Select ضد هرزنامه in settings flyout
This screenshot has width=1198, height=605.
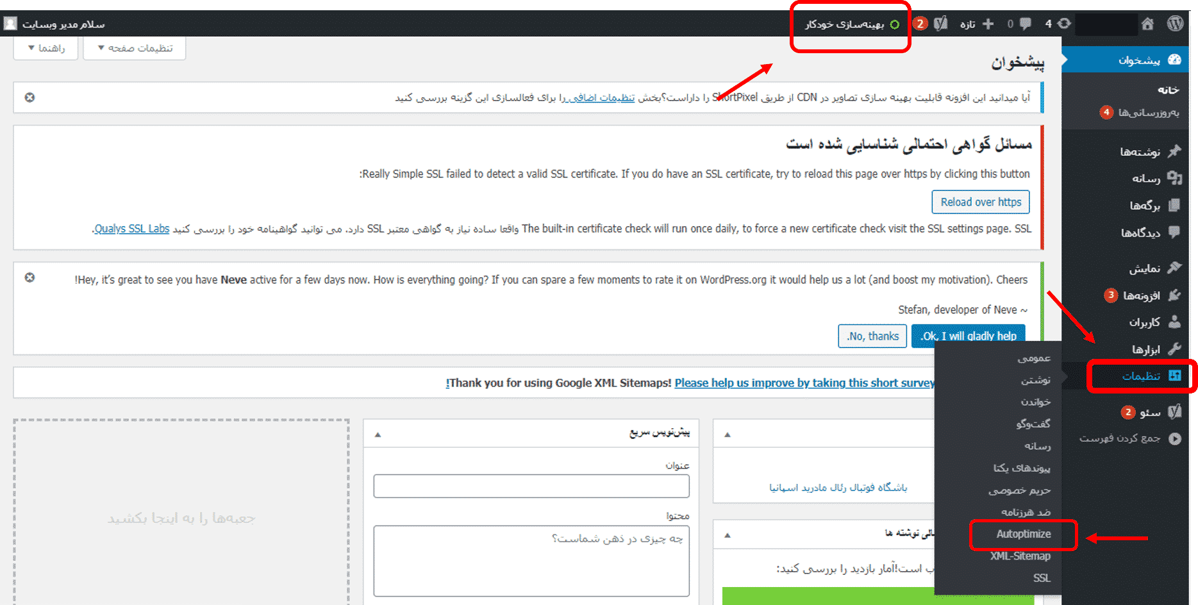[1026, 512]
